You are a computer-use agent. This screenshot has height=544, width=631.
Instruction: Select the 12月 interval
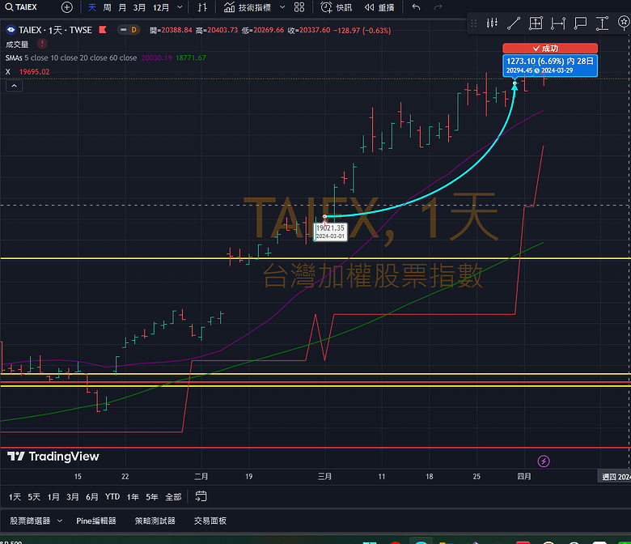pos(161,7)
